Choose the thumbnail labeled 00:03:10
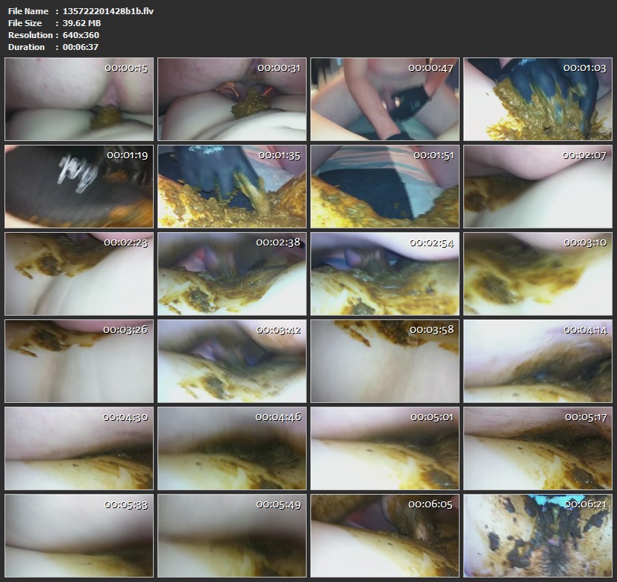Image resolution: width=617 pixels, height=582 pixels. pyautogui.click(x=537, y=274)
